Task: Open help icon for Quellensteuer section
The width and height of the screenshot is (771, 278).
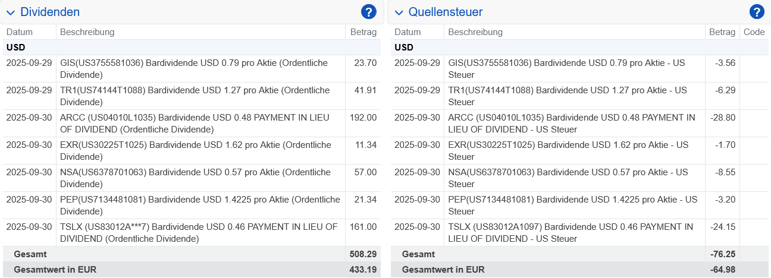Action: [757, 12]
